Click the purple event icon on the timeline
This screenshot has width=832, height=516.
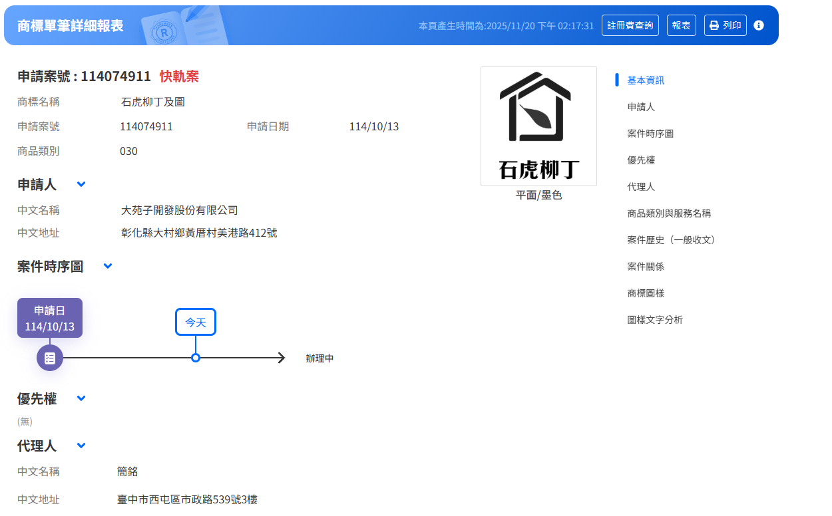pyautogui.click(x=49, y=358)
